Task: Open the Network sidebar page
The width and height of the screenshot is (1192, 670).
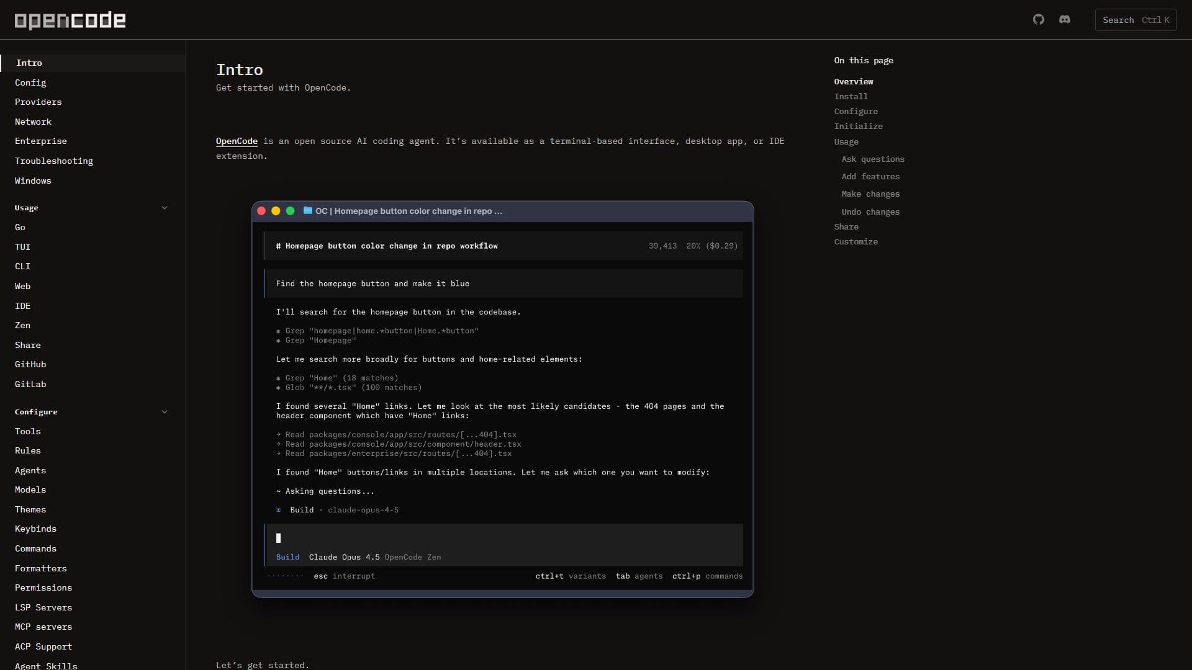Action: (34, 122)
